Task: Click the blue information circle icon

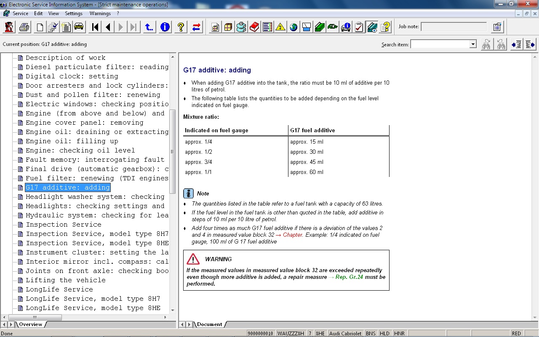Action: (165, 27)
